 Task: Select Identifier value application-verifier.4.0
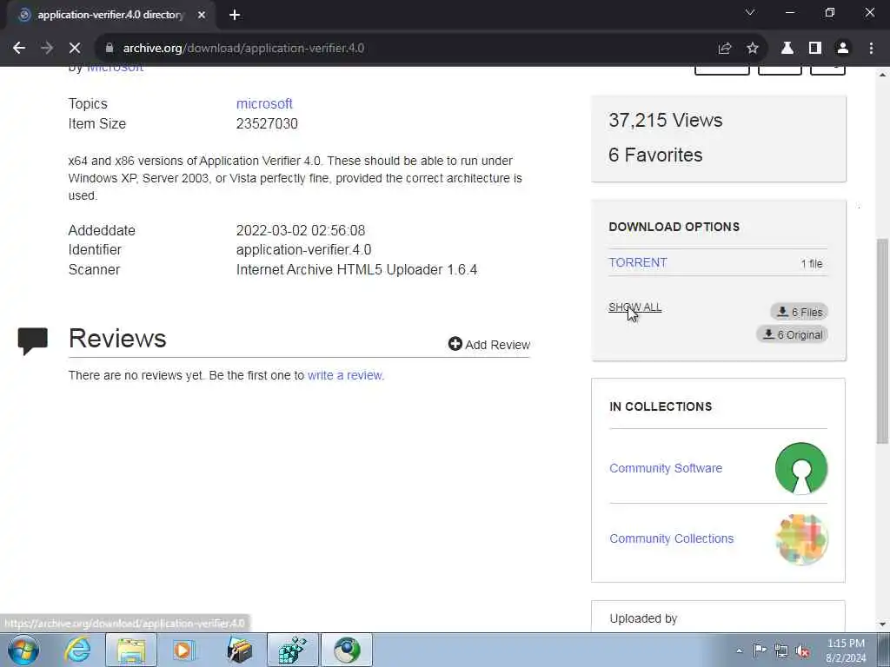coord(303,250)
